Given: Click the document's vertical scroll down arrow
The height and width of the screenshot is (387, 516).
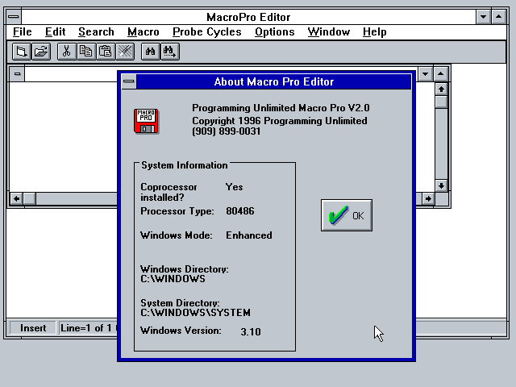Looking at the screenshot, I should [441, 185].
